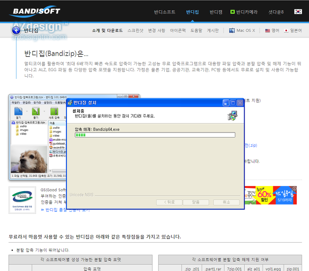Screen dimensions: 309x271
Task: Click the US flag icon
Action: [267, 30]
